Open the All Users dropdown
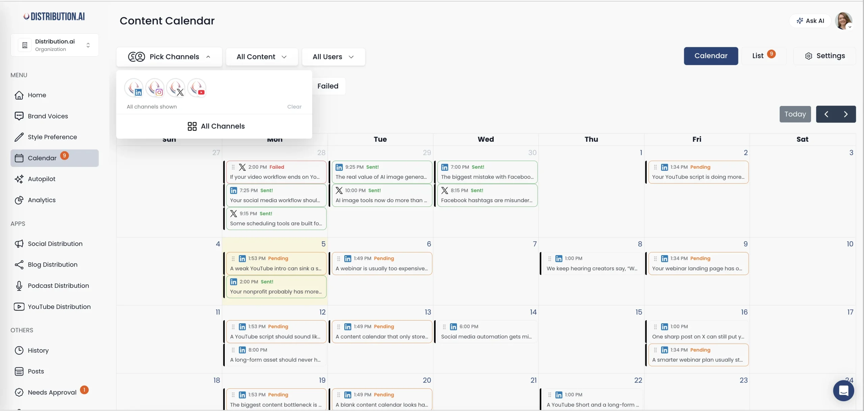The height and width of the screenshot is (411, 864). tap(333, 57)
